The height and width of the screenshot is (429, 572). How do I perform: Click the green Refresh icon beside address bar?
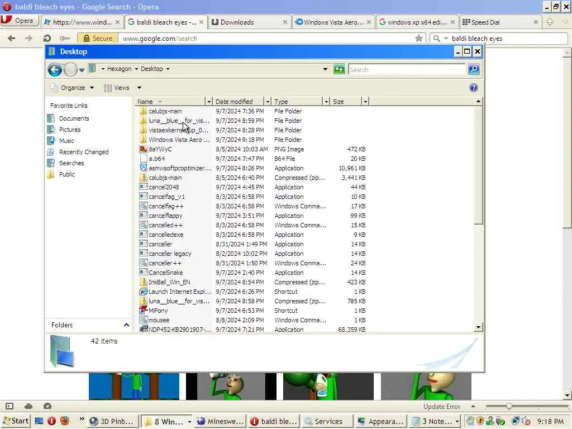pyautogui.click(x=339, y=69)
